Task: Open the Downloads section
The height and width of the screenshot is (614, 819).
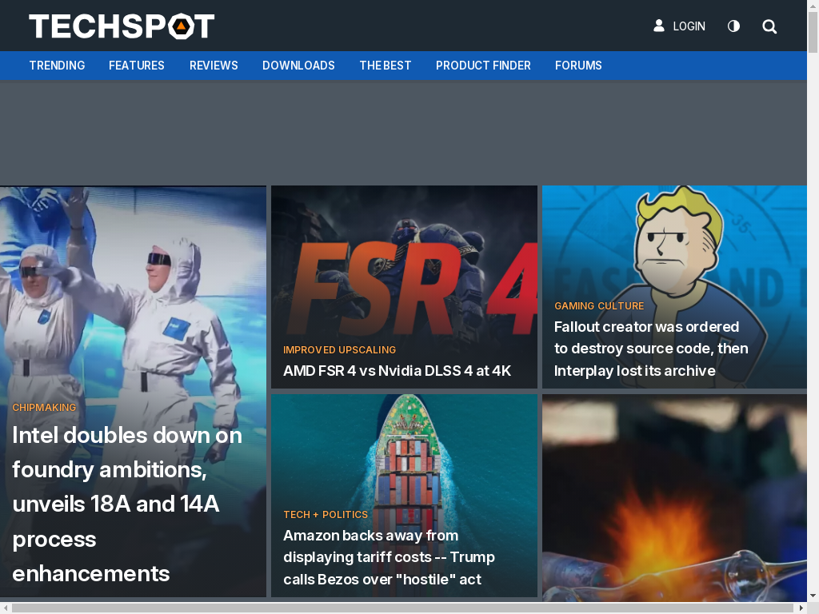Action: pyautogui.click(x=298, y=66)
